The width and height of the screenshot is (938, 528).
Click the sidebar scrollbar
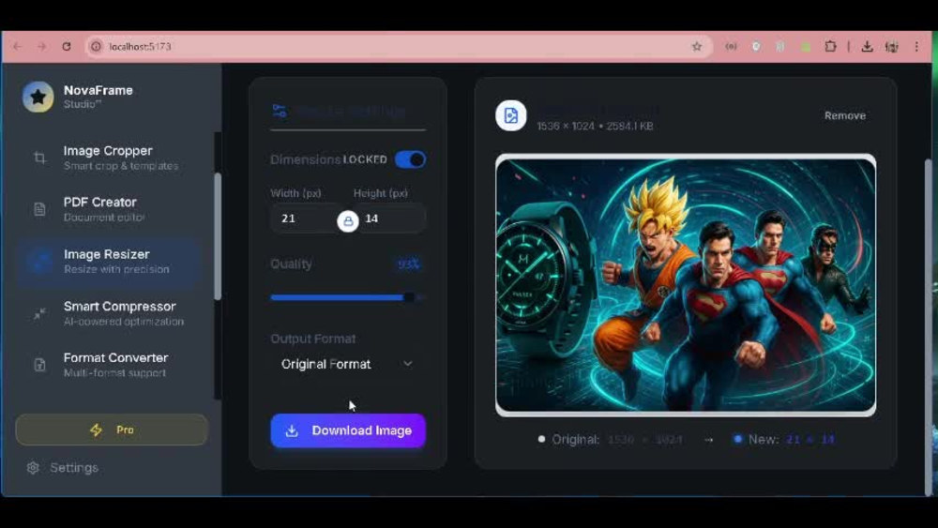pos(218,236)
